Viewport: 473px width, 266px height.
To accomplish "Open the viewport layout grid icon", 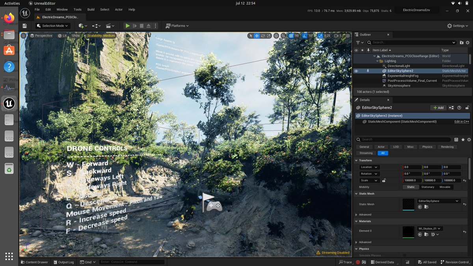I will [347, 35].
